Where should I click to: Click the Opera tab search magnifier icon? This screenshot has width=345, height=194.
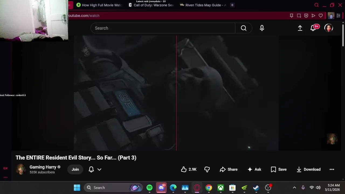pos(316,5)
